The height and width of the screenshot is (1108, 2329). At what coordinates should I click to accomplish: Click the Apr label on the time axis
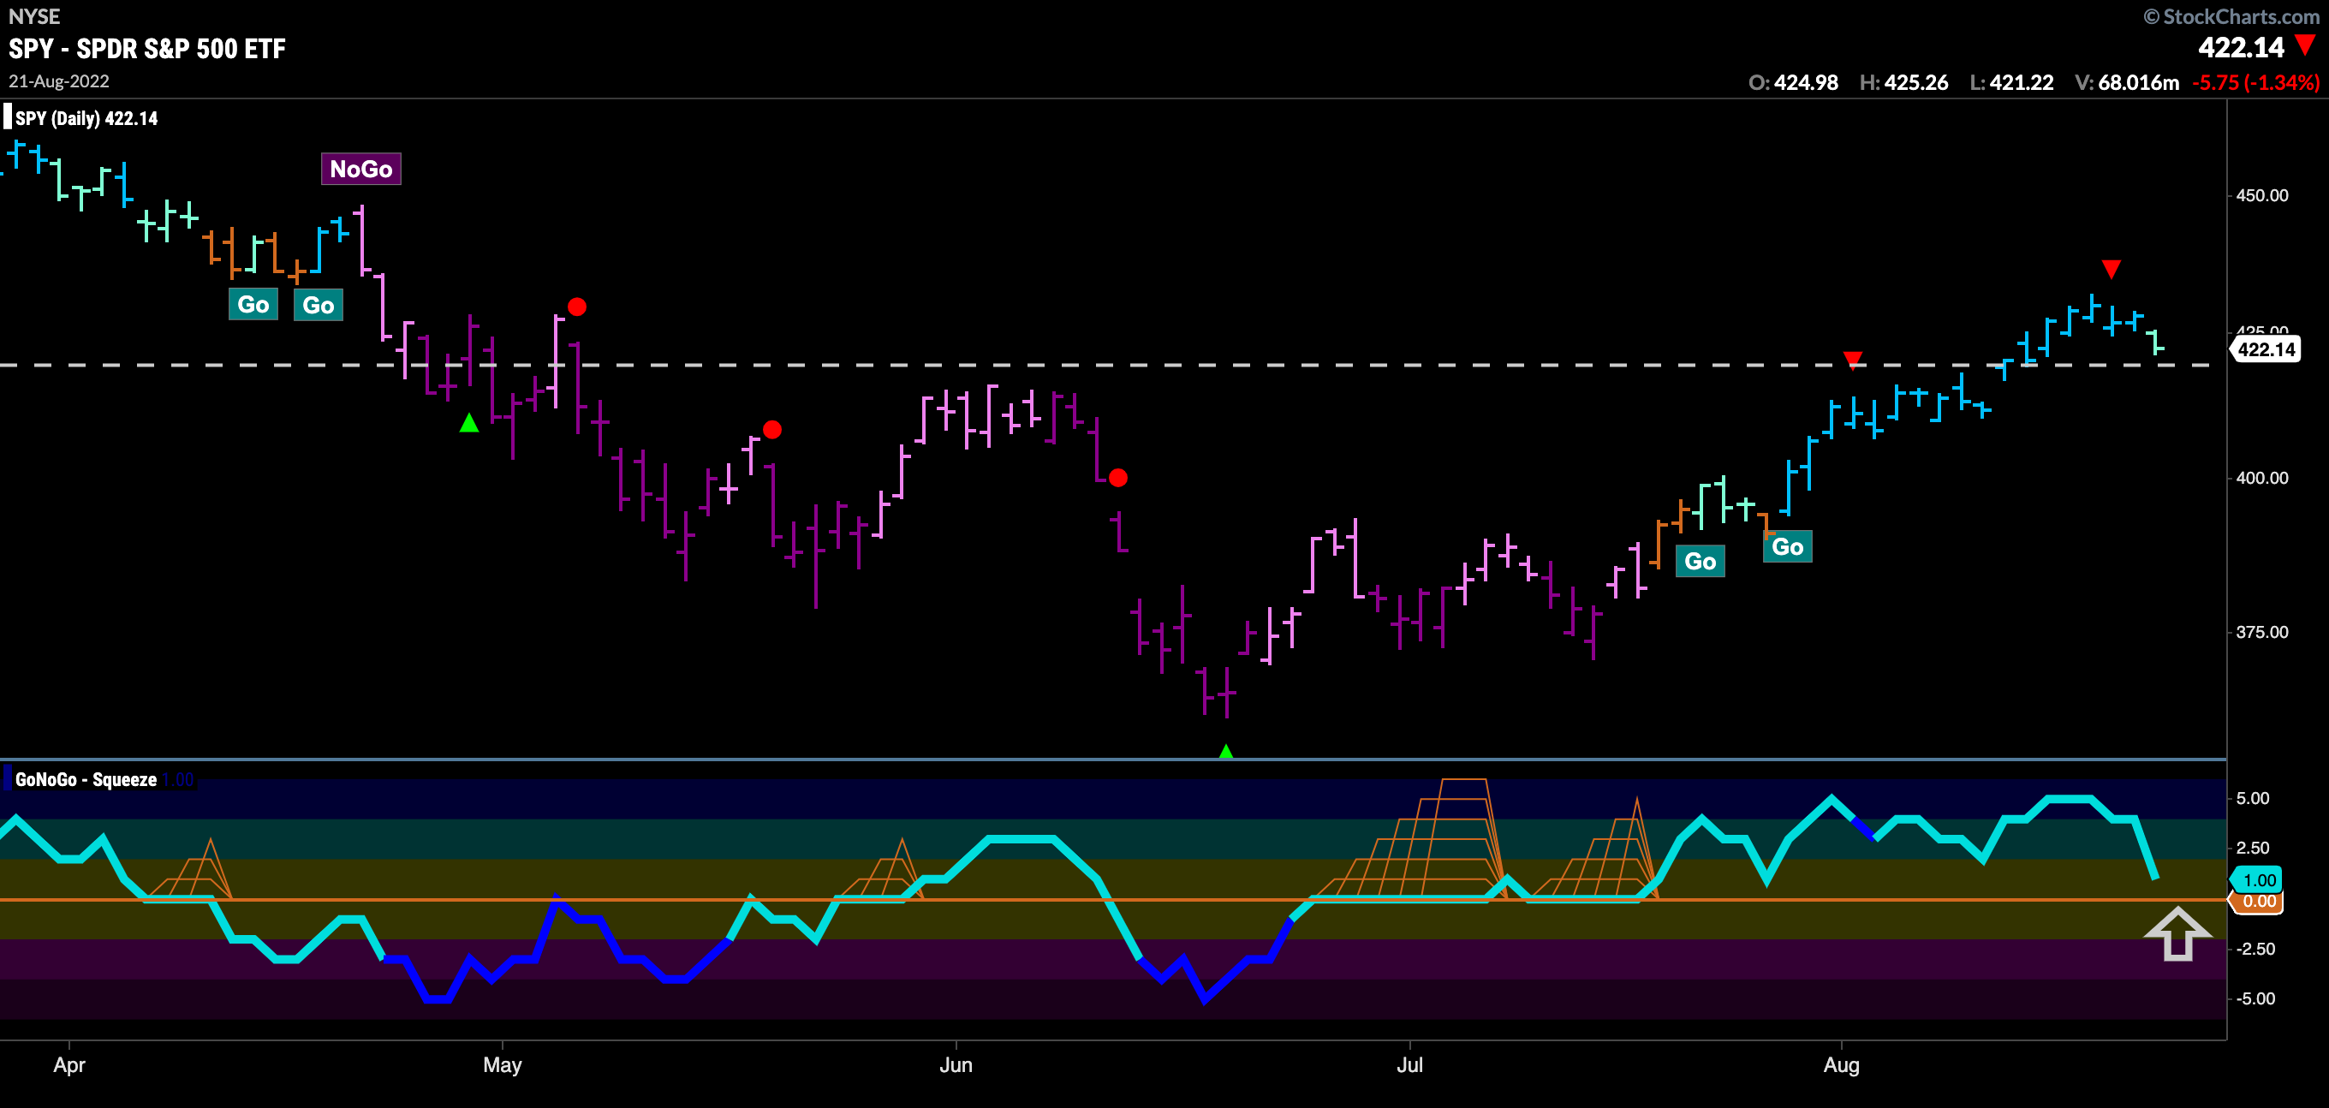pyautogui.click(x=69, y=1065)
